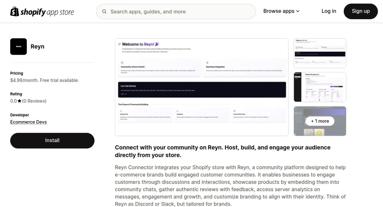
Task: View the (0 Reviews) section
Action: pyautogui.click(x=34, y=101)
